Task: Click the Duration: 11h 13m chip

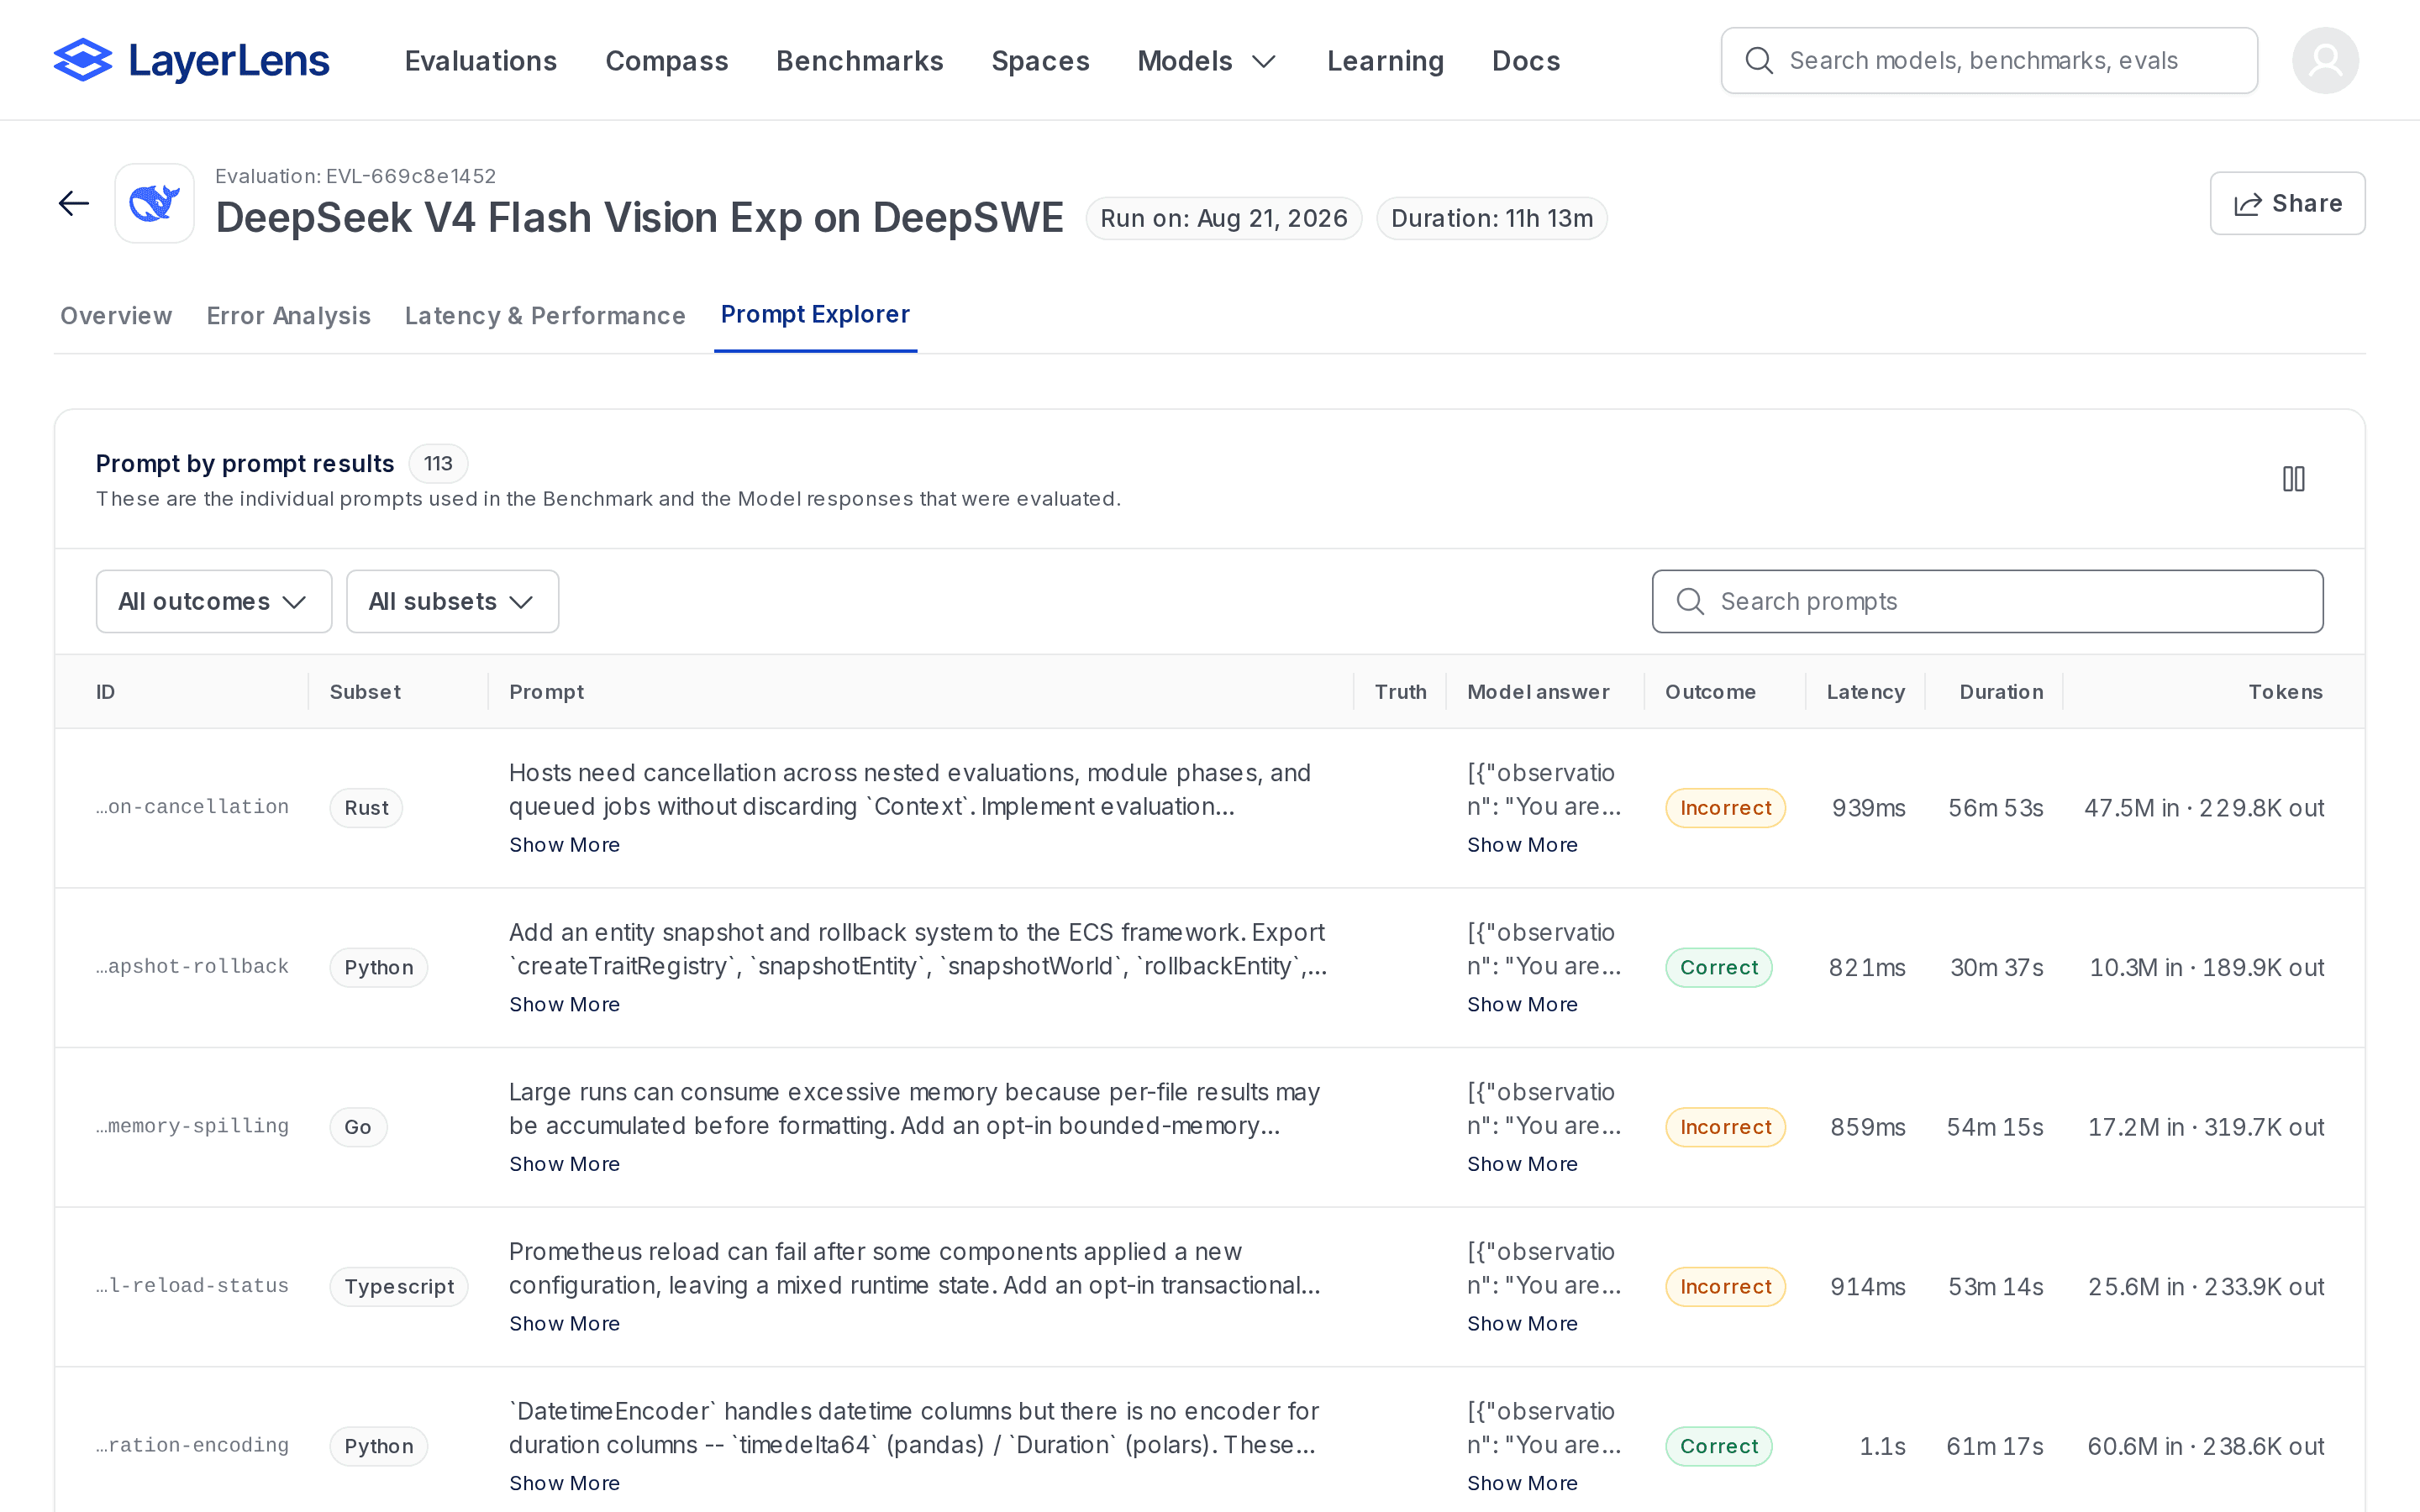Action: tap(1492, 219)
